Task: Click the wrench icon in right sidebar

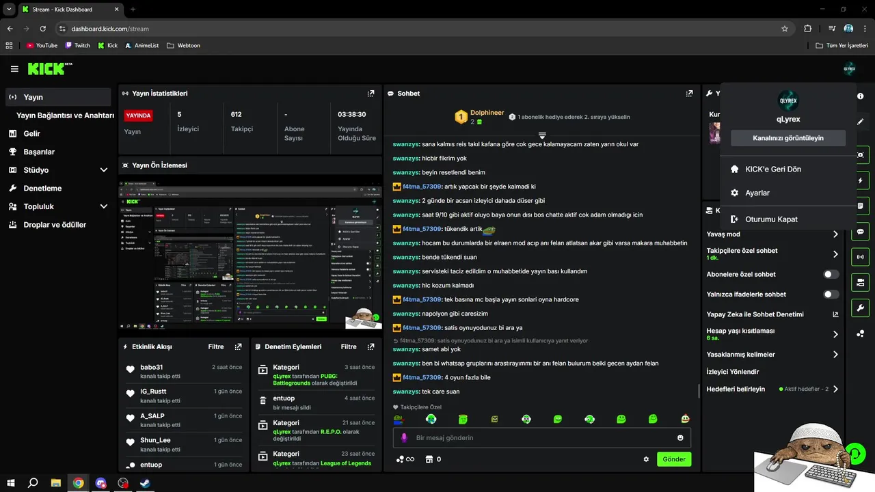Action: [x=860, y=307]
